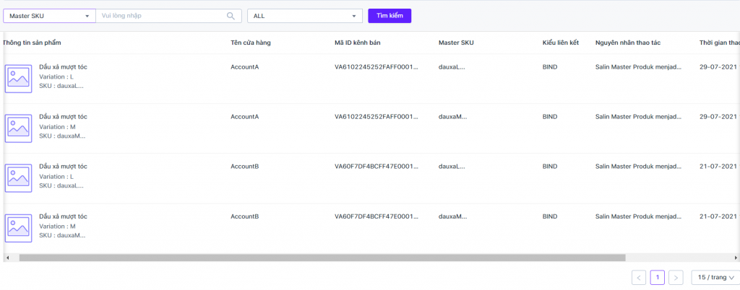740x290 pixels.
Task: Go to previous page arrow
Action: point(639,278)
